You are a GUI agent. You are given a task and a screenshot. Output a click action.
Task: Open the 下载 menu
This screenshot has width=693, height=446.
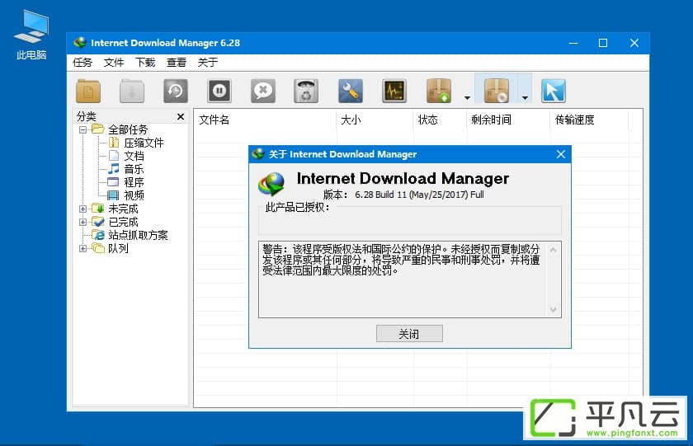pyautogui.click(x=145, y=63)
